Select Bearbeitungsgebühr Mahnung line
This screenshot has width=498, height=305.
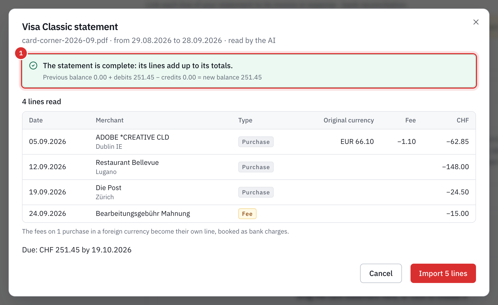pyautogui.click(x=143, y=213)
